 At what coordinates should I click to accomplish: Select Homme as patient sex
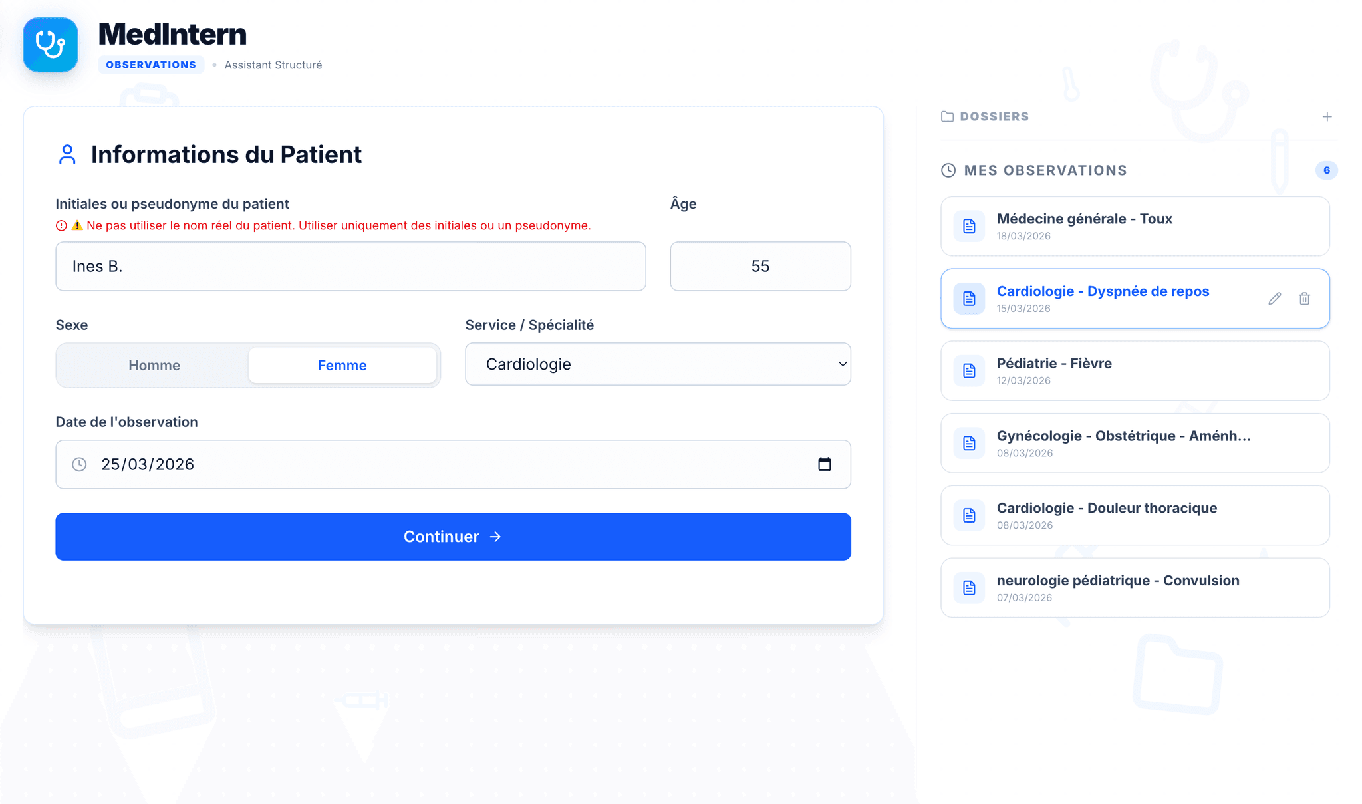coord(154,365)
